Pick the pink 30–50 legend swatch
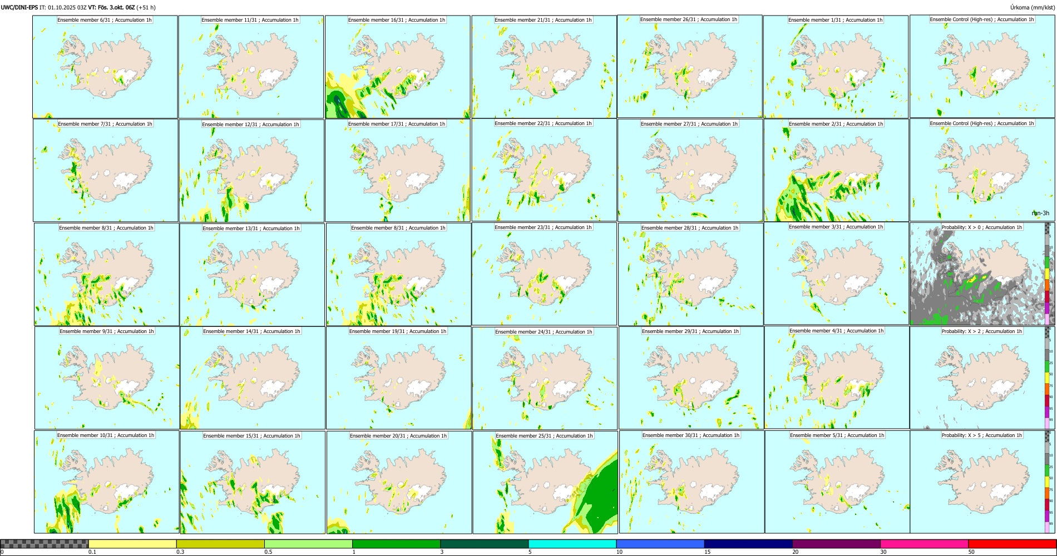The width and height of the screenshot is (1057, 556). point(924,544)
